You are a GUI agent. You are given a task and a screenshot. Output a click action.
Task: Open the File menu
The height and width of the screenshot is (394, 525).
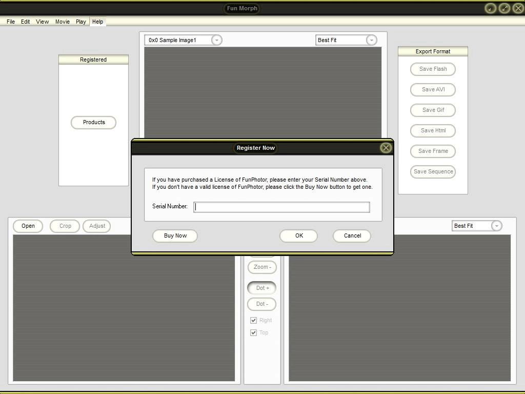[11, 22]
